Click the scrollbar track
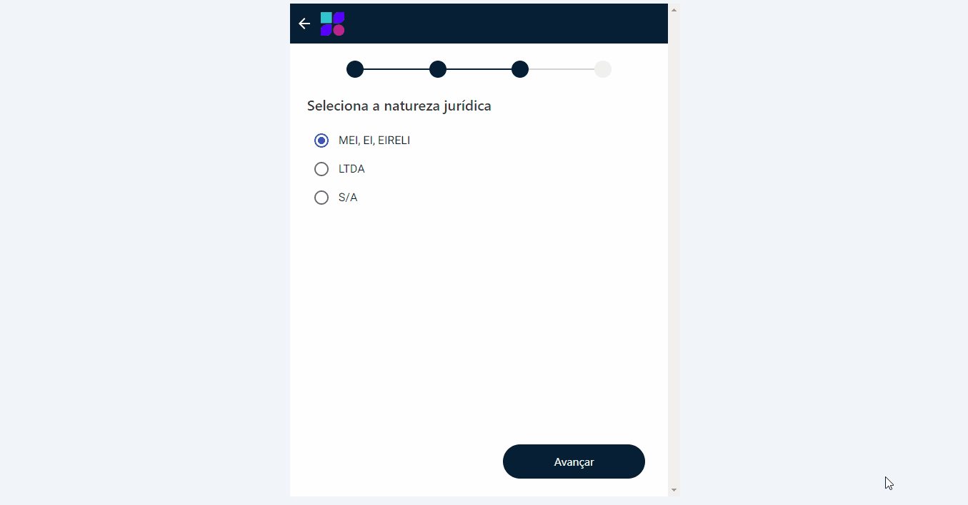 tap(673, 285)
